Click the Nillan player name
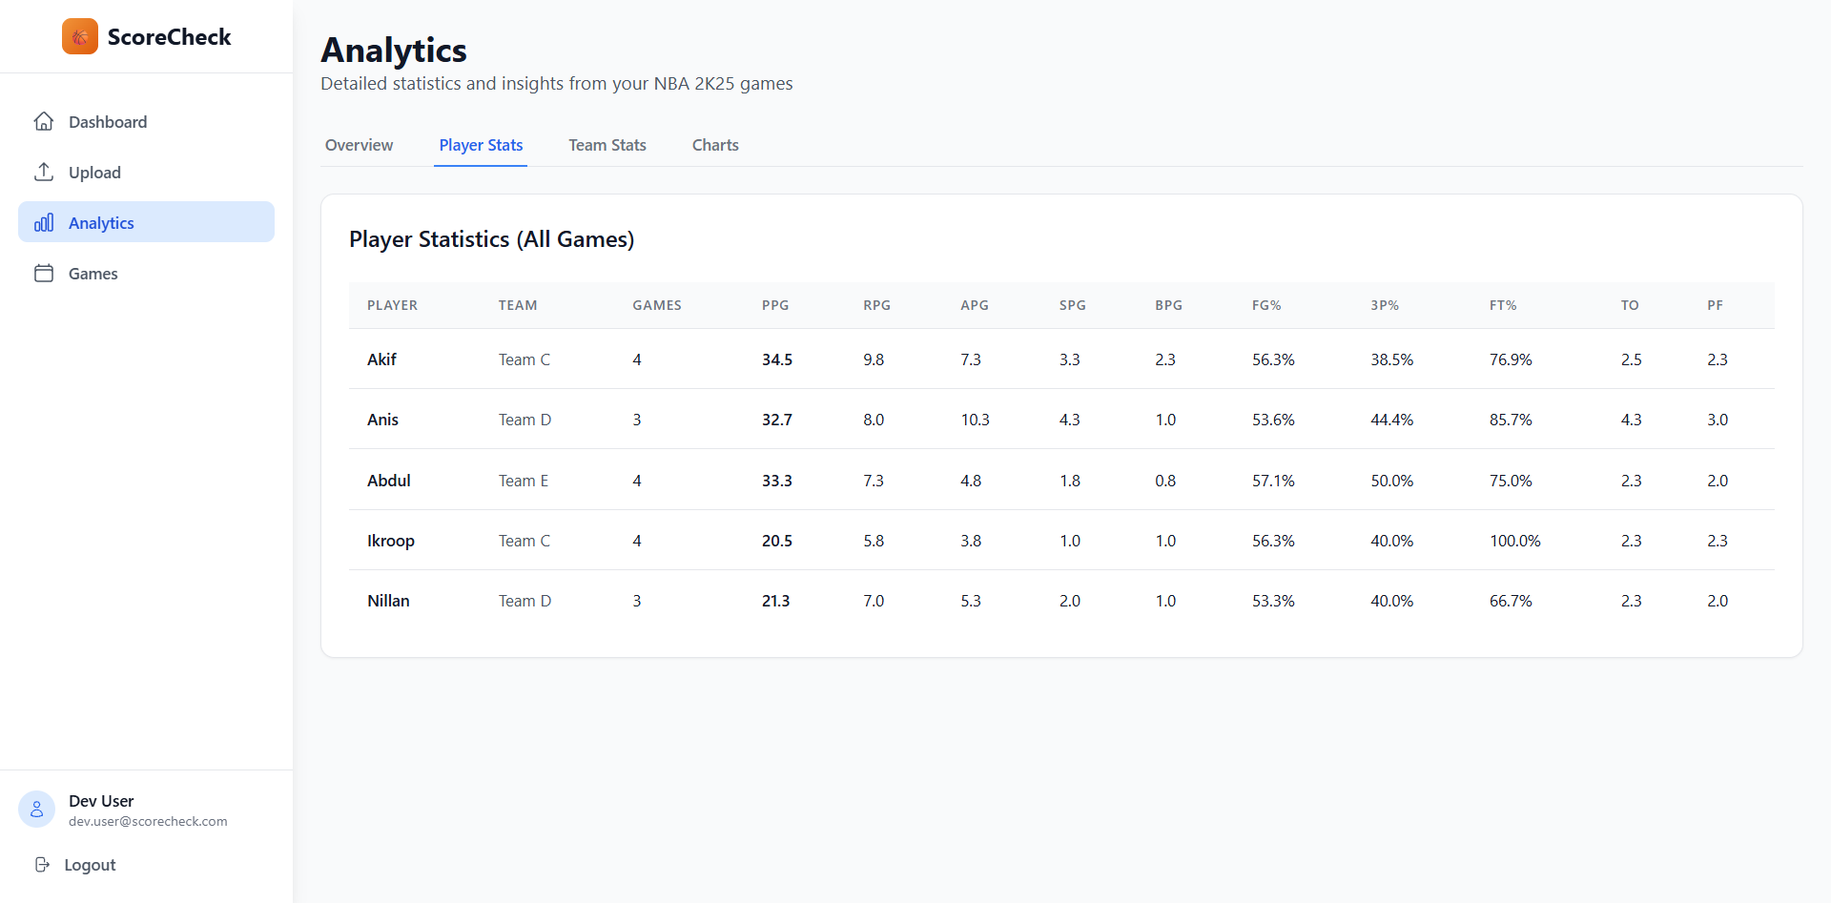 click(x=388, y=601)
